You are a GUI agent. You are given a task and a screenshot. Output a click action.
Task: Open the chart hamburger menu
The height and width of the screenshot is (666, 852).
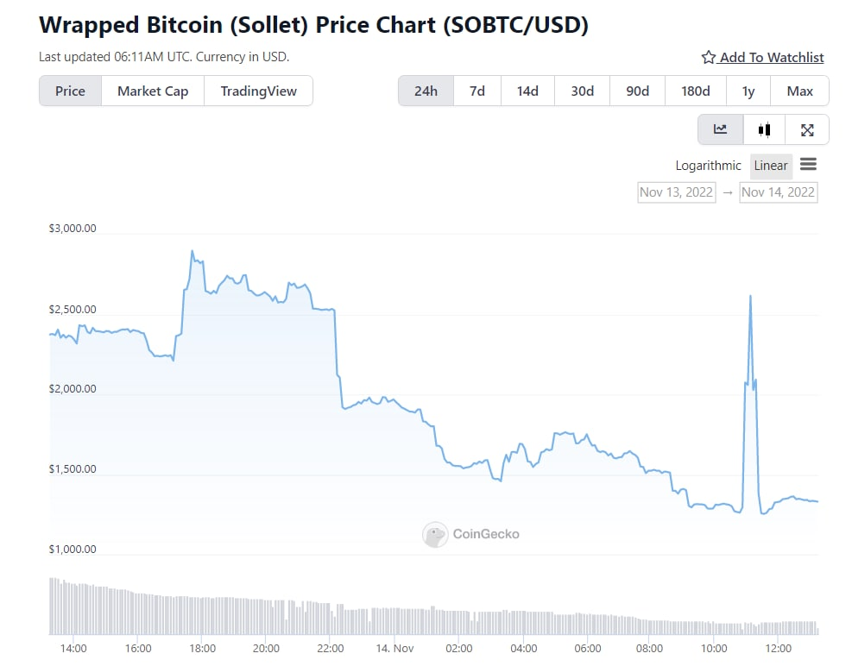tap(808, 164)
